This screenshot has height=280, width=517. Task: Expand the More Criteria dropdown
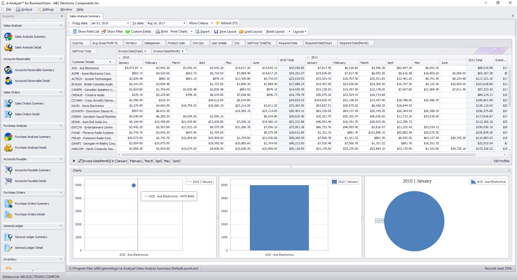(212, 23)
